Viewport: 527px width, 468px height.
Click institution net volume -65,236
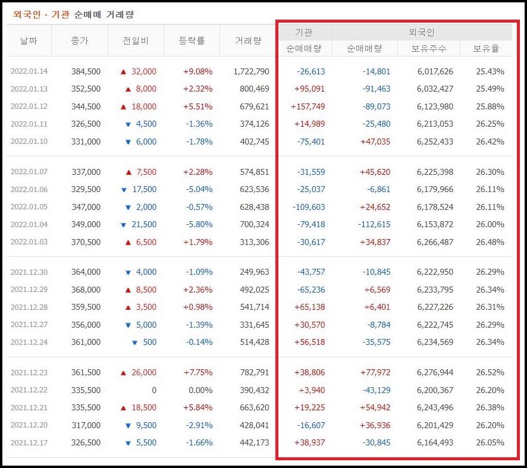[311, 290]
